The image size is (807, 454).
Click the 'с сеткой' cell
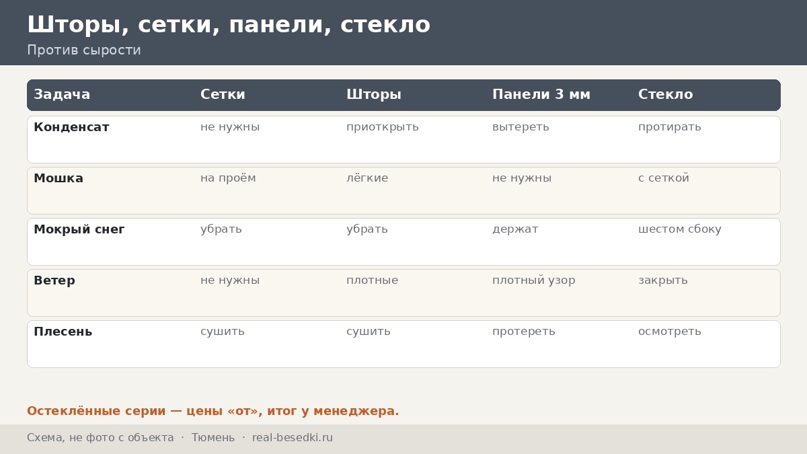[x=664, y=178]
